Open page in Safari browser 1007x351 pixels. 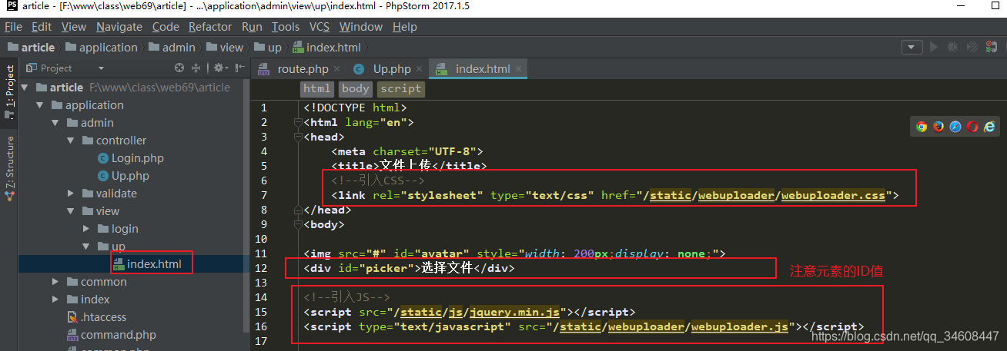coord(955,127)
